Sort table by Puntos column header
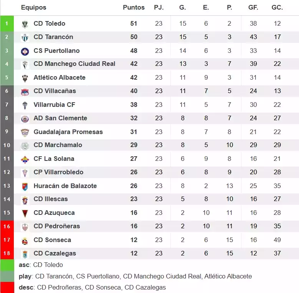 click(x=134, y=8)
